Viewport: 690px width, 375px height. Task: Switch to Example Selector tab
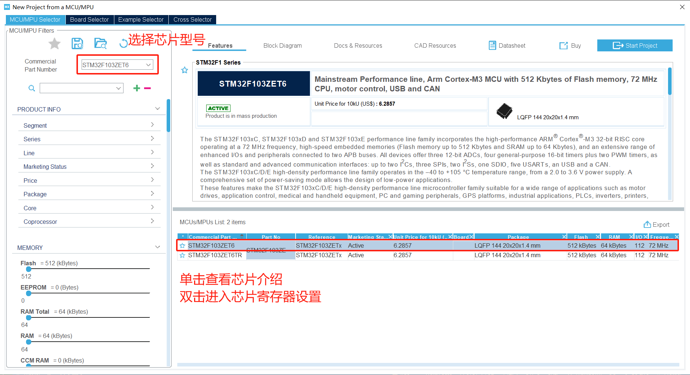141,19
